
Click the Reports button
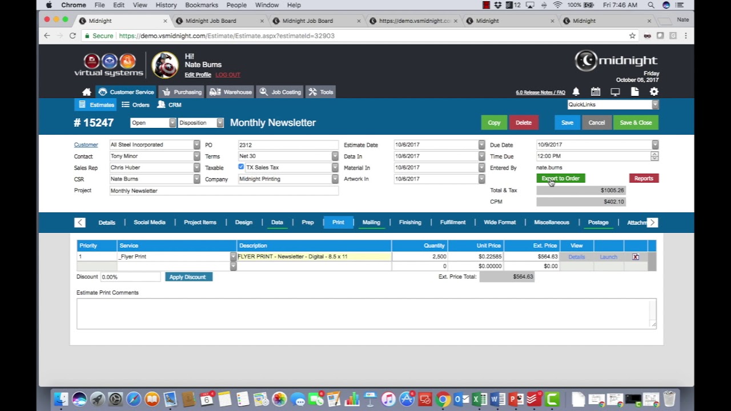644,179
